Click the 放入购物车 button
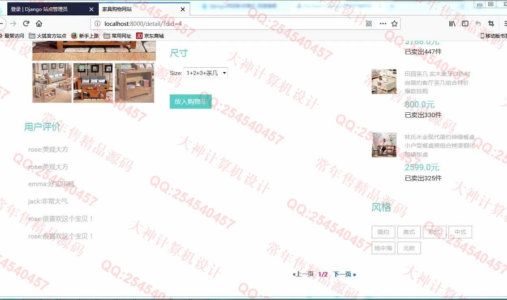This screenshot has height=300, width=507. click(191, 101)
